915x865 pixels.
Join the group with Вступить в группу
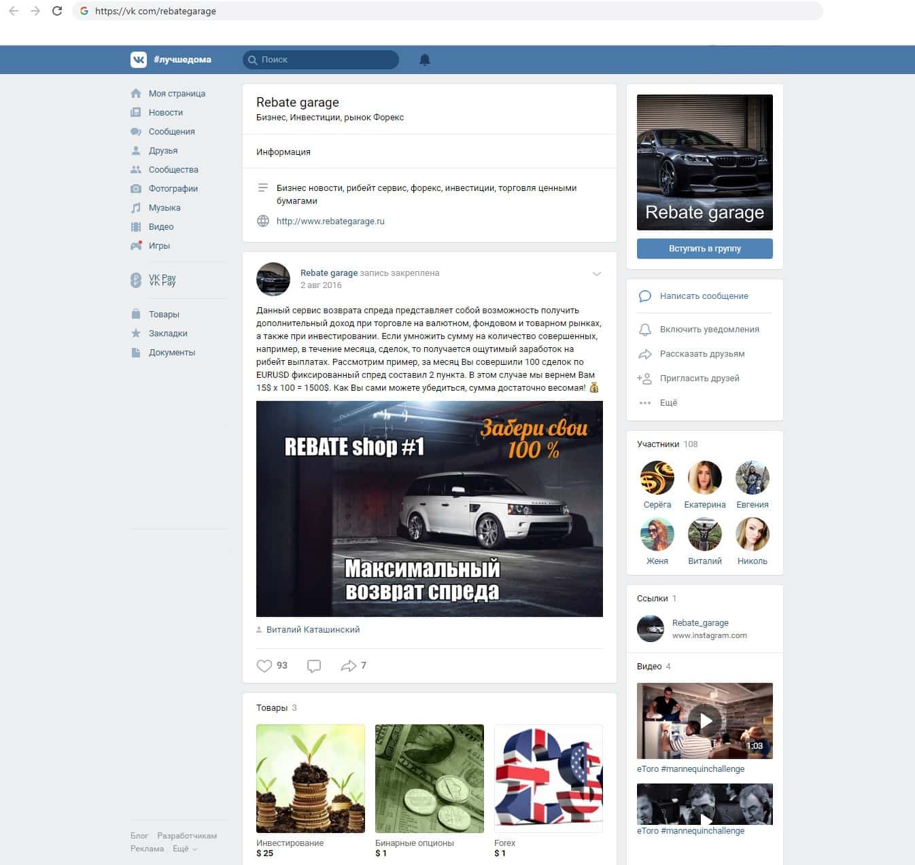click(705, 249)
